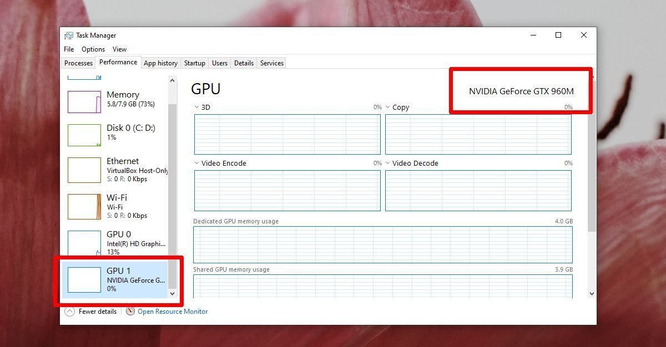Viewport: 666px width, 347px height.
Task: Switch to the Processes tab
Action: 78,63
